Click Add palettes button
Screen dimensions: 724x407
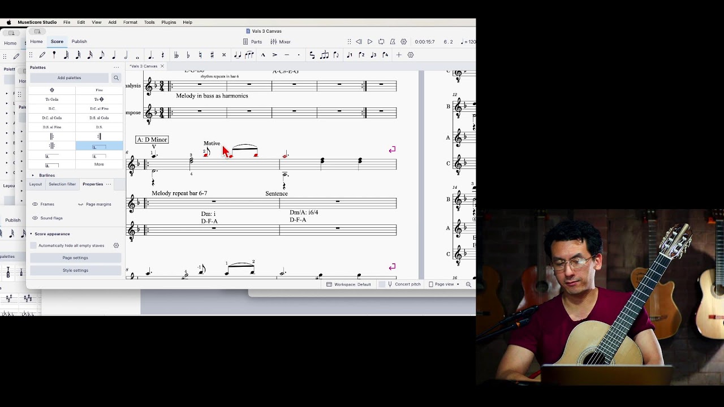(x=69, y=77)
